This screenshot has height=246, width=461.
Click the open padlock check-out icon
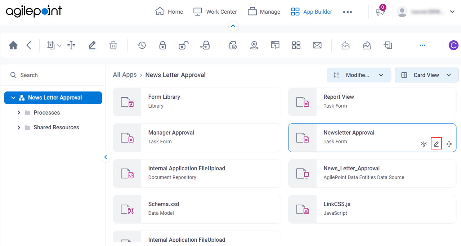(184, 45)
